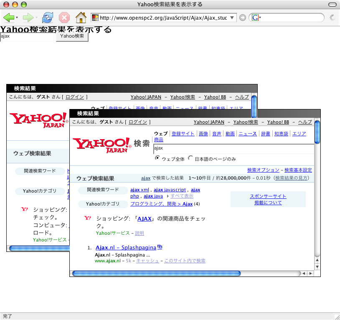
Task: Open Yahoo!検索 link in the front window
Action: pyautogui.click(x=246, y=122)
